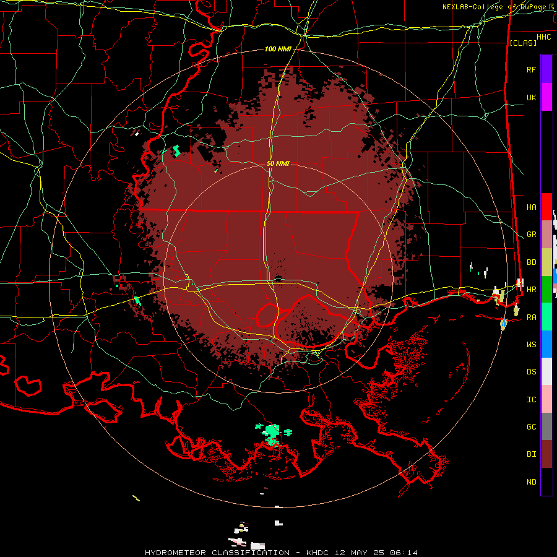Click the brown BI legend swatch
The width and height of the screenshot is (557, 557).
[546, 454]
